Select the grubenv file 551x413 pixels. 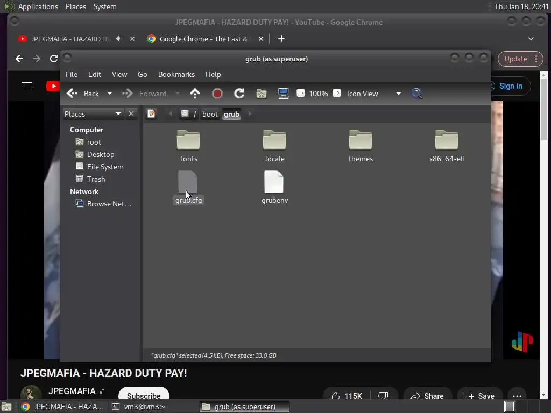coord(274,187)
